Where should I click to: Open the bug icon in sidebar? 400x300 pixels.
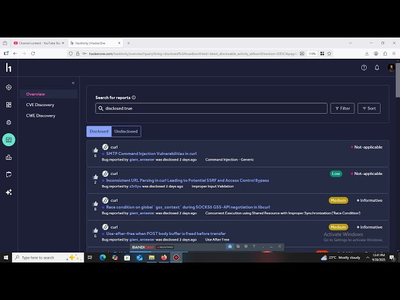click(9, 122)
